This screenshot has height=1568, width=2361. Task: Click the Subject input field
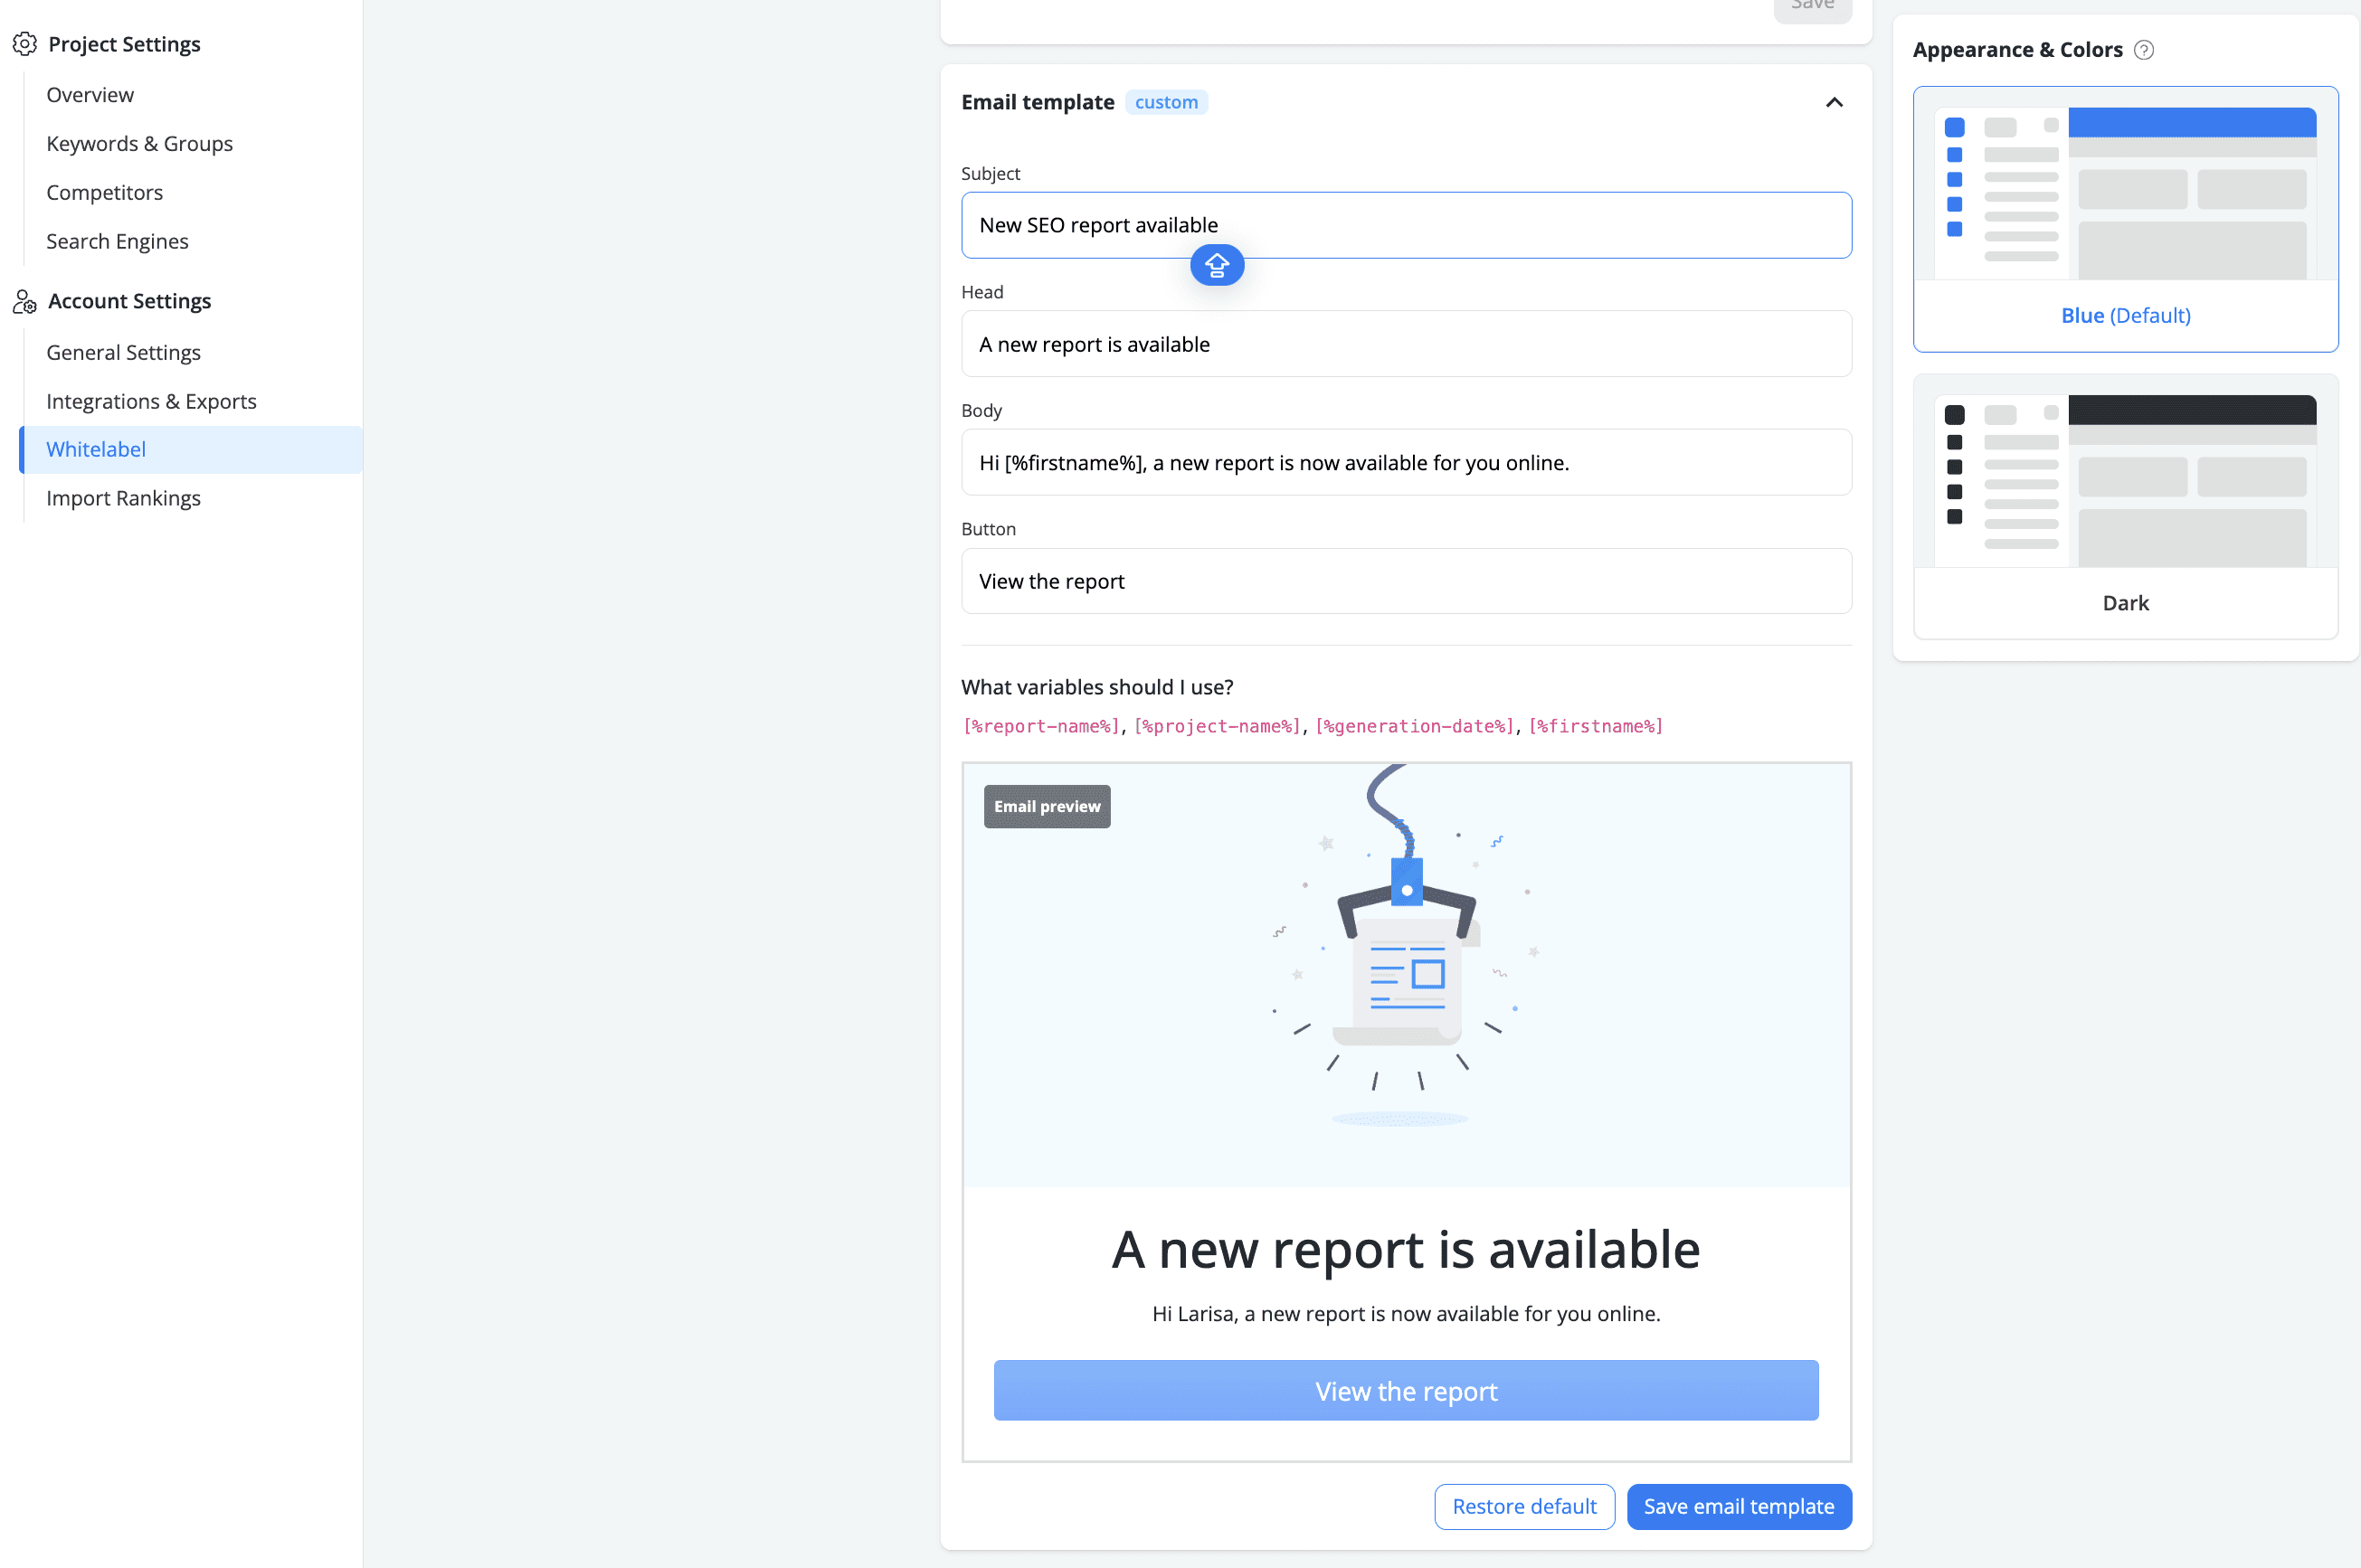1406,225
